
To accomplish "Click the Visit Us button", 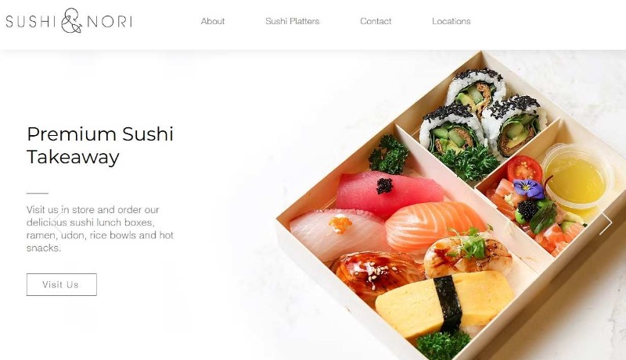I will [62, 284].
